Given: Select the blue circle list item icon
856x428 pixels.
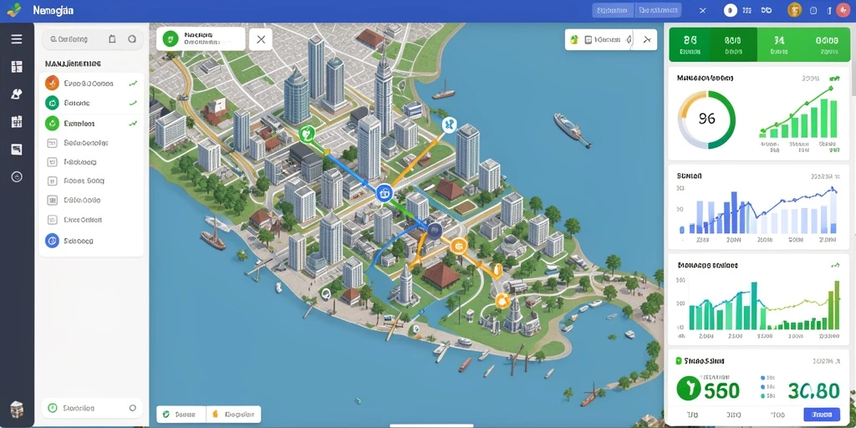Looking at the screenshot, I should (x=52, y=240).
